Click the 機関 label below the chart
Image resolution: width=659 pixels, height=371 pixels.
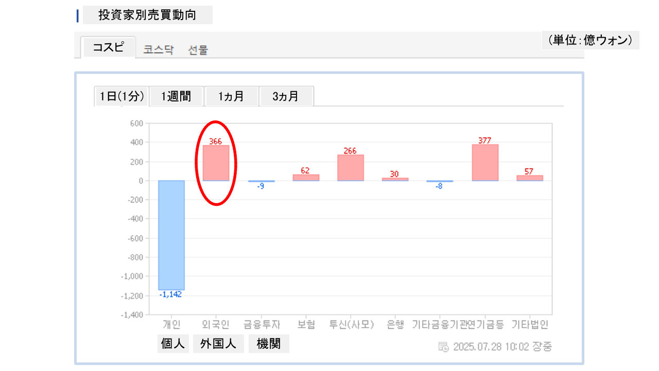pos(269,344)
